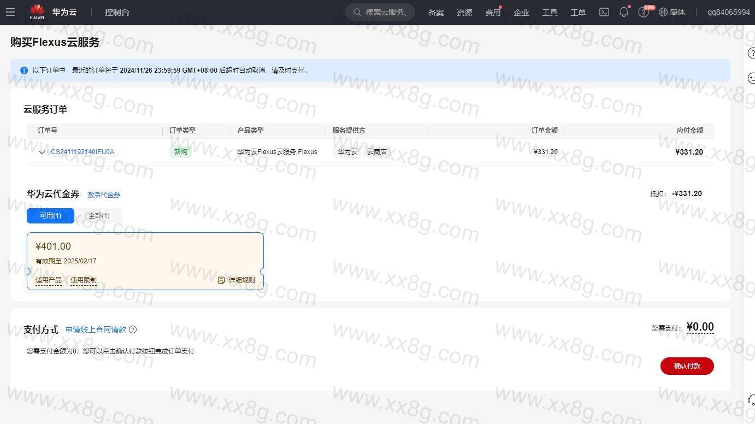Open the 备案 menu

click(x=436, y=13)
